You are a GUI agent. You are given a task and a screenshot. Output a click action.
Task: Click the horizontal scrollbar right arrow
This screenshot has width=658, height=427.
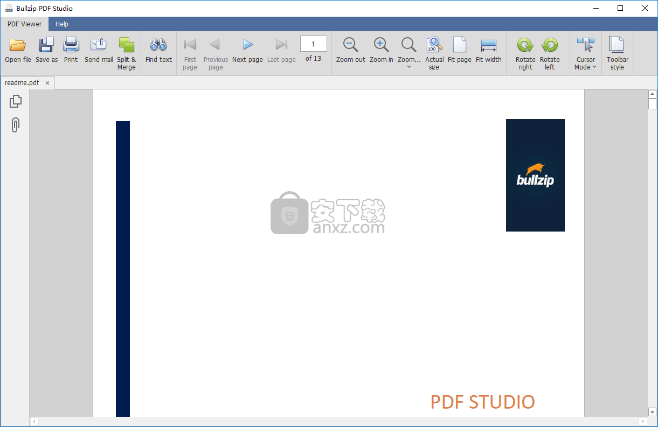(x=642, y=421)
